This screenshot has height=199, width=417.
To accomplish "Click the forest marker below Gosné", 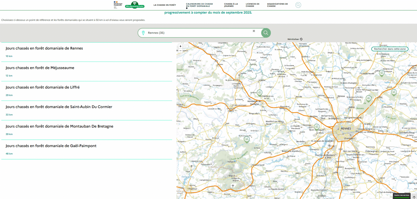I will [394, 92].
